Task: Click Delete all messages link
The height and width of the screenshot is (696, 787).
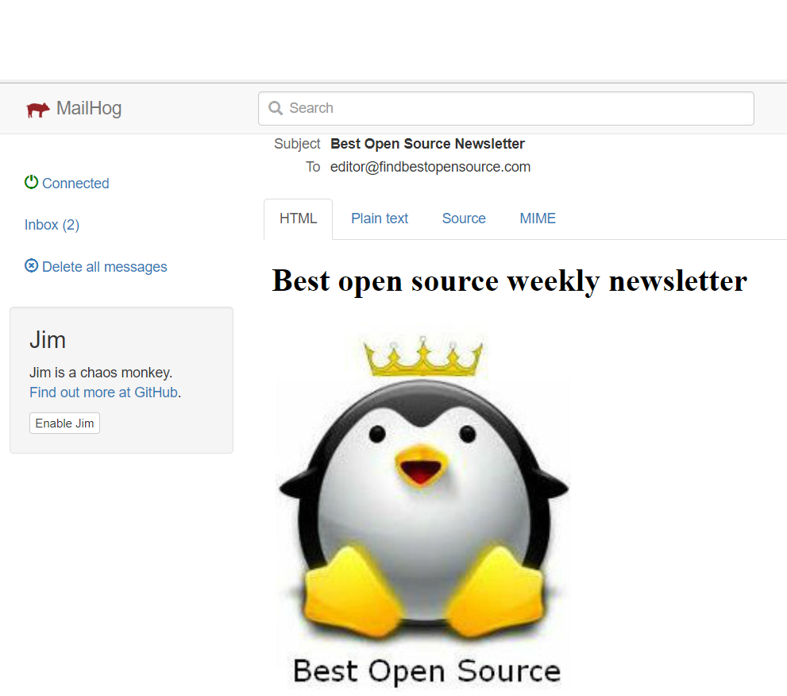Action: 104,267
